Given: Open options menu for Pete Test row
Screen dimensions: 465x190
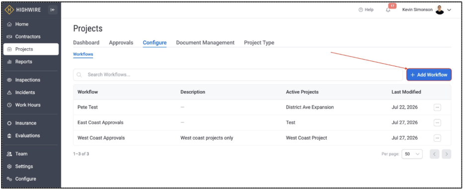Looking at the screenshot, I should coord(437,107).
